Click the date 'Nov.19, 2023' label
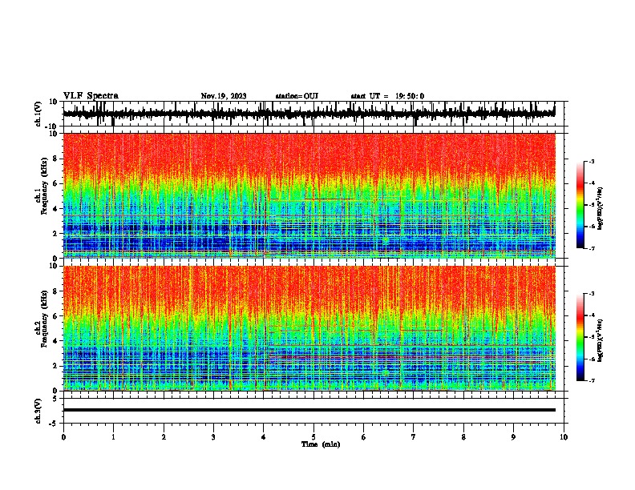This screenshot has width=635, height=490. point(224,96)
